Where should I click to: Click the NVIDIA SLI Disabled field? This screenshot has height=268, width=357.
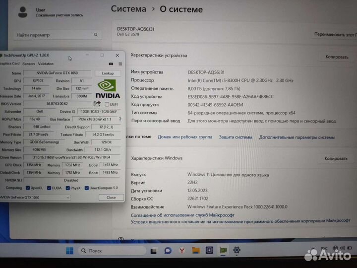pyautogui.click(x=72, y=180)
